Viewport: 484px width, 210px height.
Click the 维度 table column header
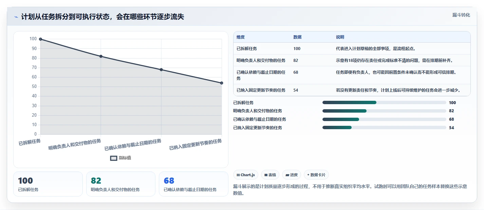[241, 37]
